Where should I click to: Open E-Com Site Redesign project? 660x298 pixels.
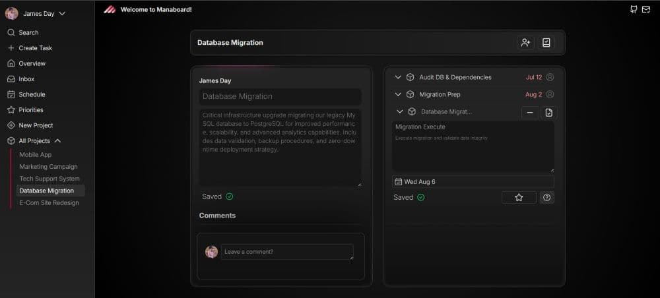click(49, 202)
